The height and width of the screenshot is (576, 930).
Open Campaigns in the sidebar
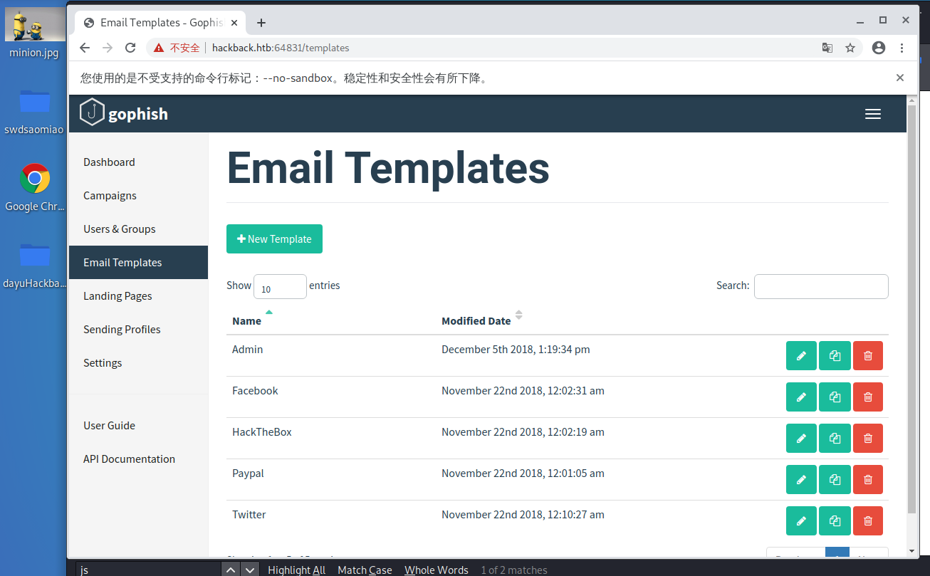(138, 196)
